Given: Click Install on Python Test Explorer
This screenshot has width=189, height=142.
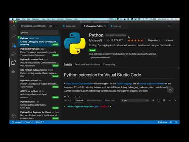Looking at the screenshot, I should click(x=56, y=118).
